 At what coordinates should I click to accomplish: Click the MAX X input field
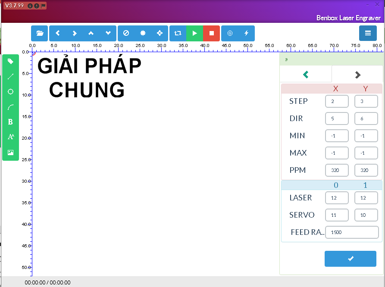pos(337,153)
